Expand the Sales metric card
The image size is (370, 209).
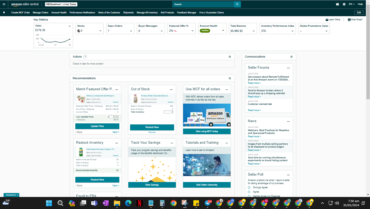[x=69, y=26]
